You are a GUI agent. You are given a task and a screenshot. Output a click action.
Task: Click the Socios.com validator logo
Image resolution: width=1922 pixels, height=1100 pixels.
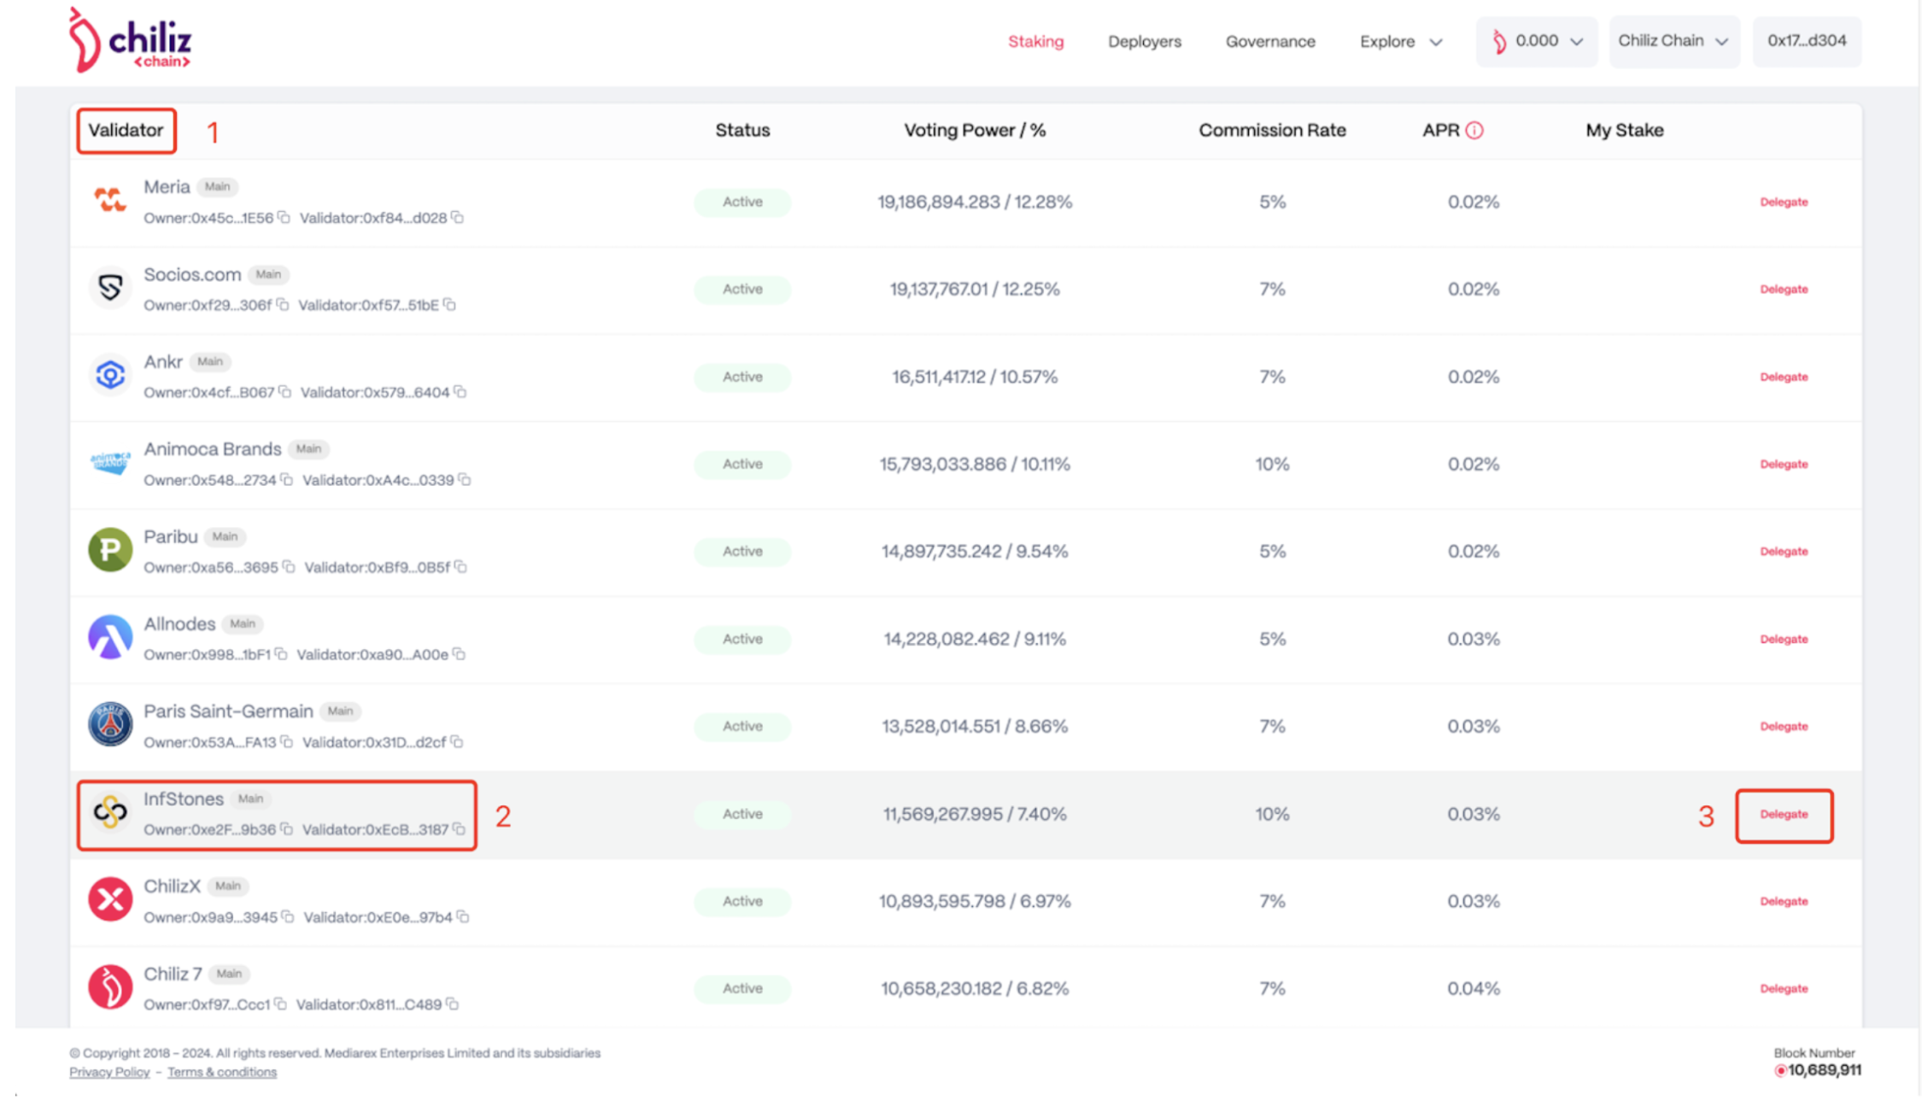coord(110,288)
